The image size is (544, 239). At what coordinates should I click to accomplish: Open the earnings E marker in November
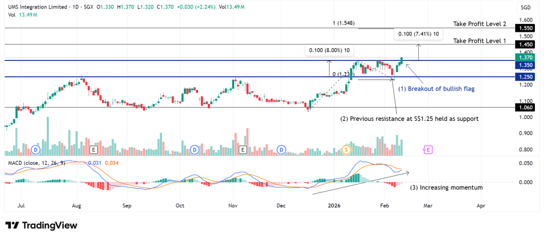coord(243,150)
